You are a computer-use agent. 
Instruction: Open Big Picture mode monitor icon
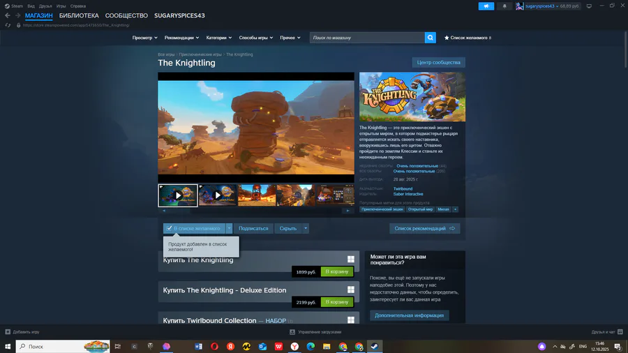589,6
